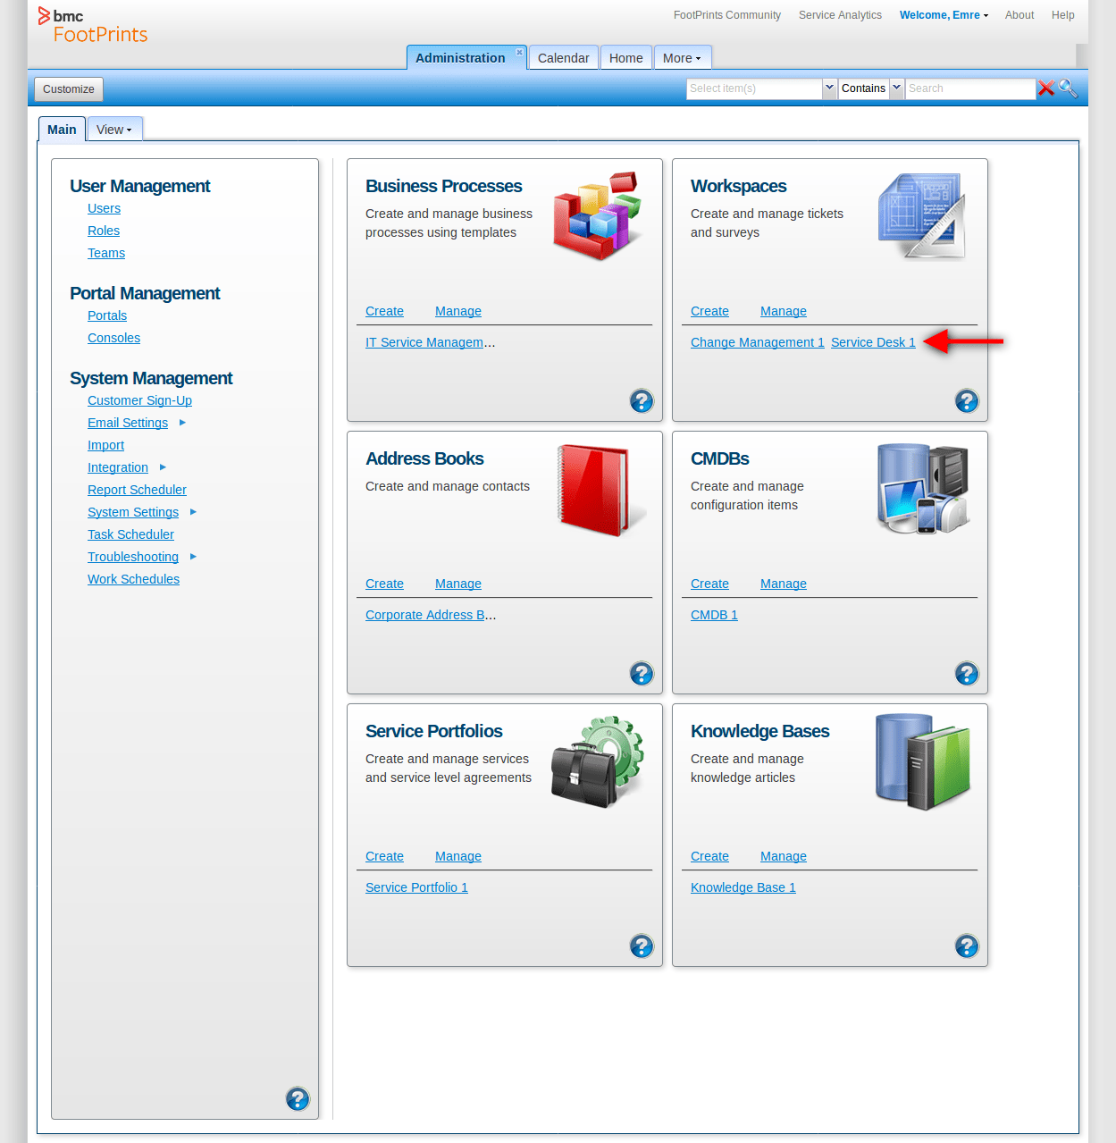Viewport: 1116px width, 1143px height.
Task: Open the CMDBs help icon
Action: coord(967,674)
